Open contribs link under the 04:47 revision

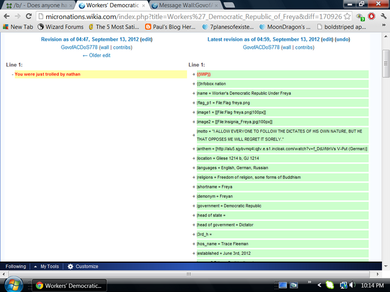tap(122, 47)
